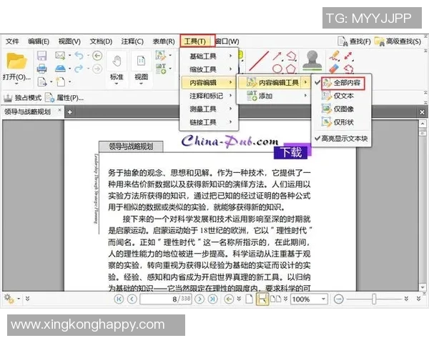
Task: Select the distance measure tool
Action: click(347, 56)
